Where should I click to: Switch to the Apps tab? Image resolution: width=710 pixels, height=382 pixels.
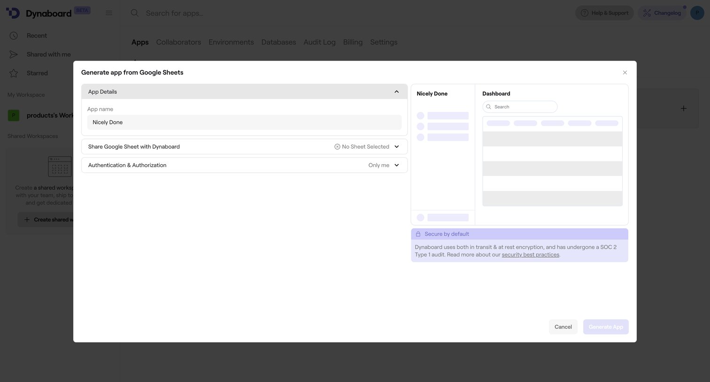[140, 42]
